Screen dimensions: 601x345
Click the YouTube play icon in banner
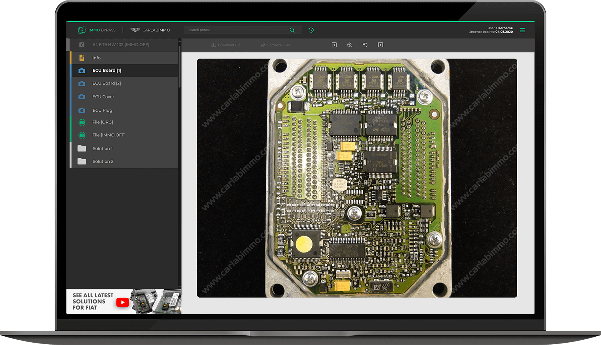(122, 302)
